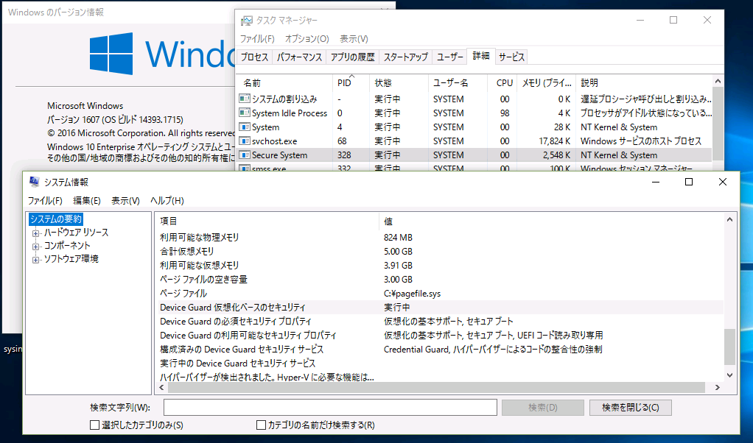The image size is (753, 443).
Task: Toggle the カテゴリの名前だけ検索する checkbox
Action: (x=261, y=425)
